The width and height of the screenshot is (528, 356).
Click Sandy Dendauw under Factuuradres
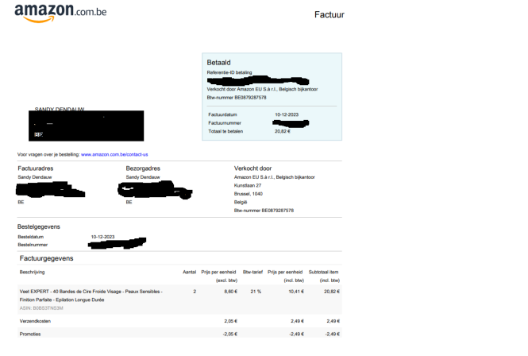[35, 177]
